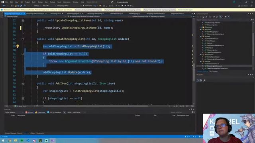Open the Entire Solution scope dropdown

coord(14,112)
